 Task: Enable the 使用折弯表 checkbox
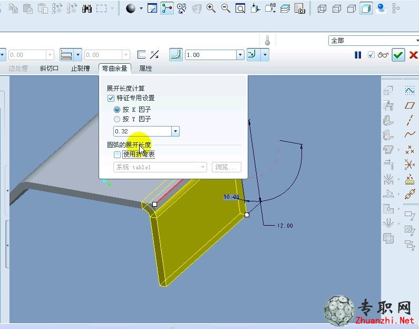(117, 154)
